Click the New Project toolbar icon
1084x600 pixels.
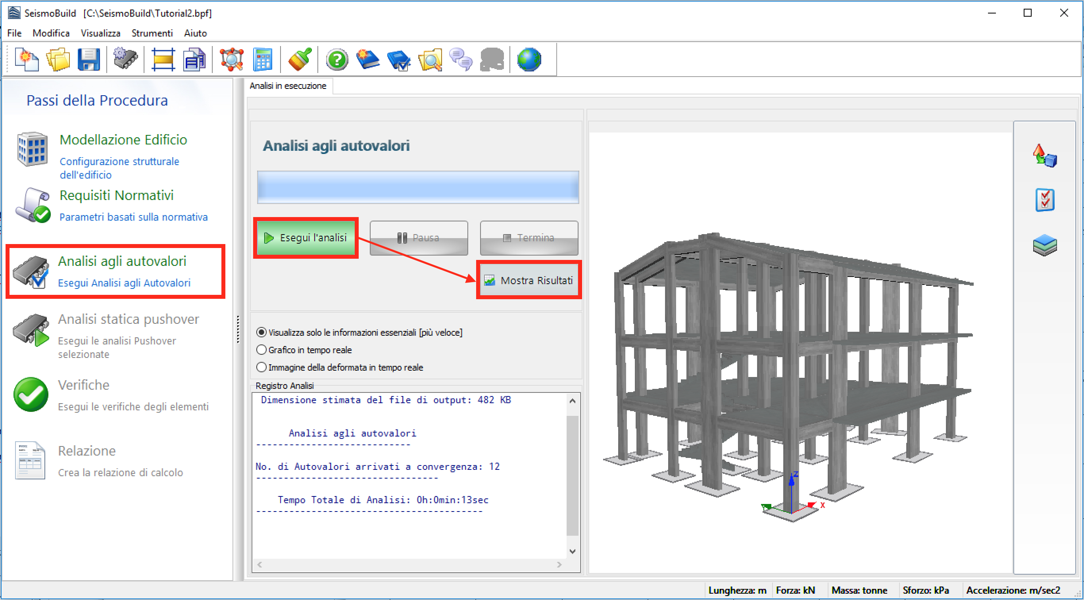[x=27, y=60]
